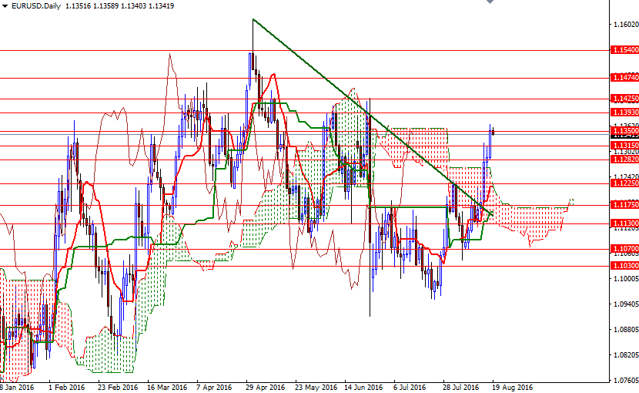Select the 1.14740 red price label
The width and height of the screenshot is (639, 393).
pyautogui.click(x=624, y=77)
